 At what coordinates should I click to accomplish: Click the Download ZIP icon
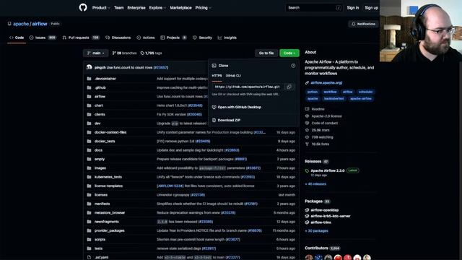(x=214, y=120)
